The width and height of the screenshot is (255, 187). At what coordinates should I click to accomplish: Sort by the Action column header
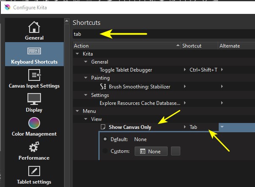tap(127, 46)
